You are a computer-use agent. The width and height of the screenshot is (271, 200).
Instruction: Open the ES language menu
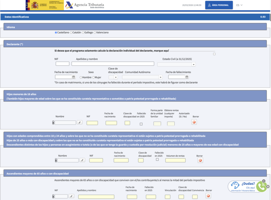(x=239, y=5)
